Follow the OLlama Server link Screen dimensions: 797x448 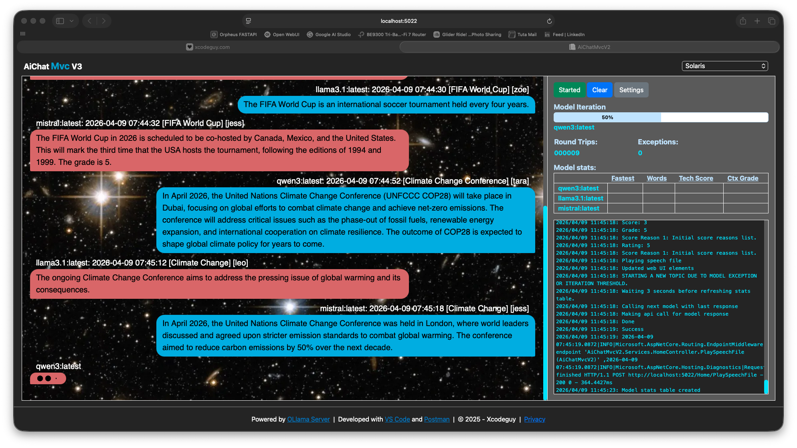click(x=308, y=419)
